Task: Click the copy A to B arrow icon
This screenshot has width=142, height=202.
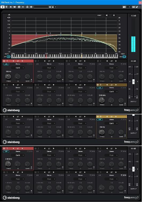Action: click(23, 7)
